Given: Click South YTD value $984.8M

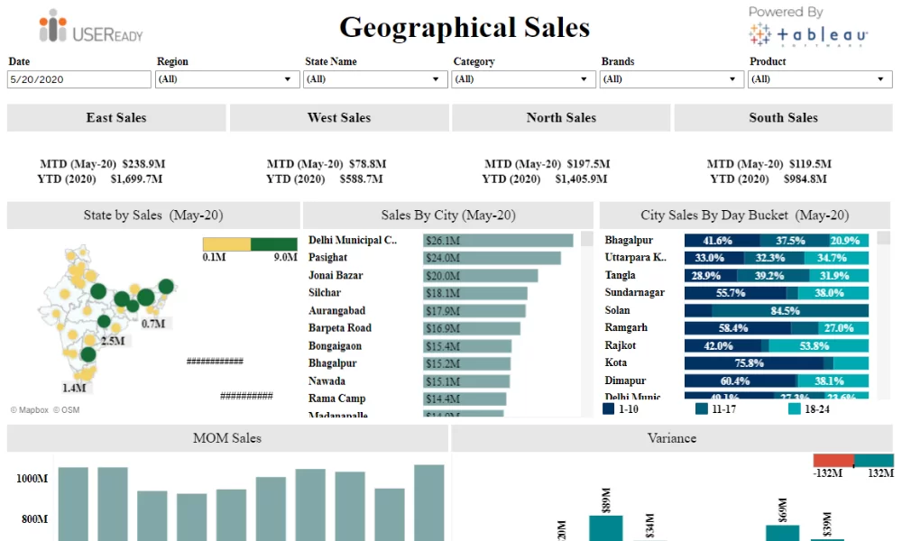Looking at the screenshot, I should 805,179.
